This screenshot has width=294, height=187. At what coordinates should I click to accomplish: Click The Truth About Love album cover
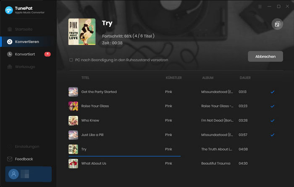pyautogui.click(x=82, y=32)
